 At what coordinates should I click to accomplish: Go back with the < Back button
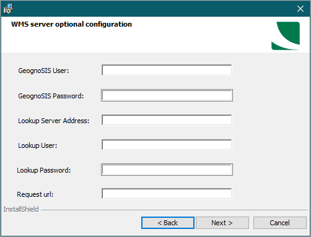[168, 223]
